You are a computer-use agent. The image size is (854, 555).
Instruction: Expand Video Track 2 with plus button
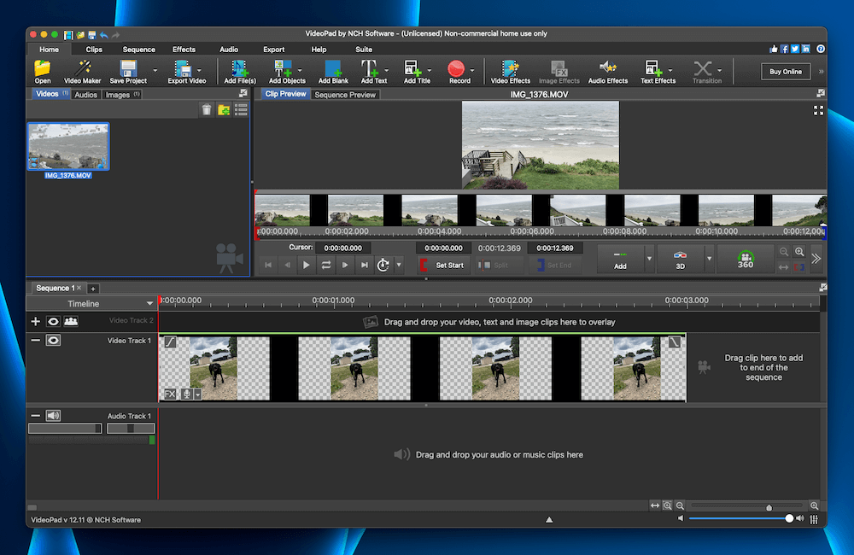[x=35, y=321]
